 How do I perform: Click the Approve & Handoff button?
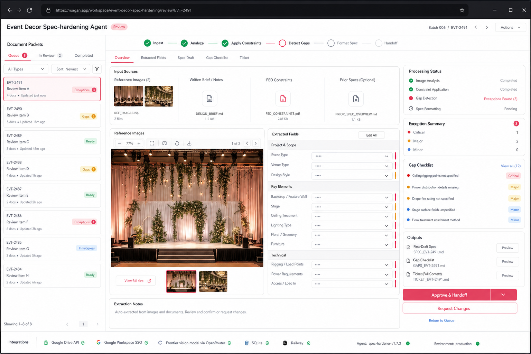coord(447,295)
